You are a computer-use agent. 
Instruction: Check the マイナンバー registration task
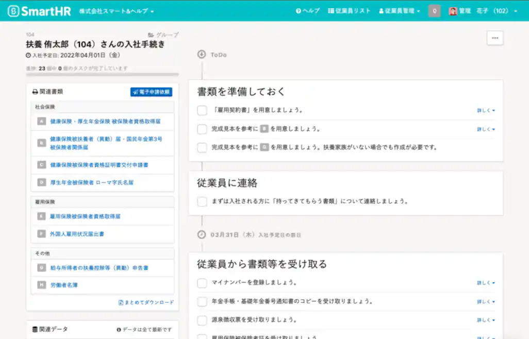[x=202, y=282]
